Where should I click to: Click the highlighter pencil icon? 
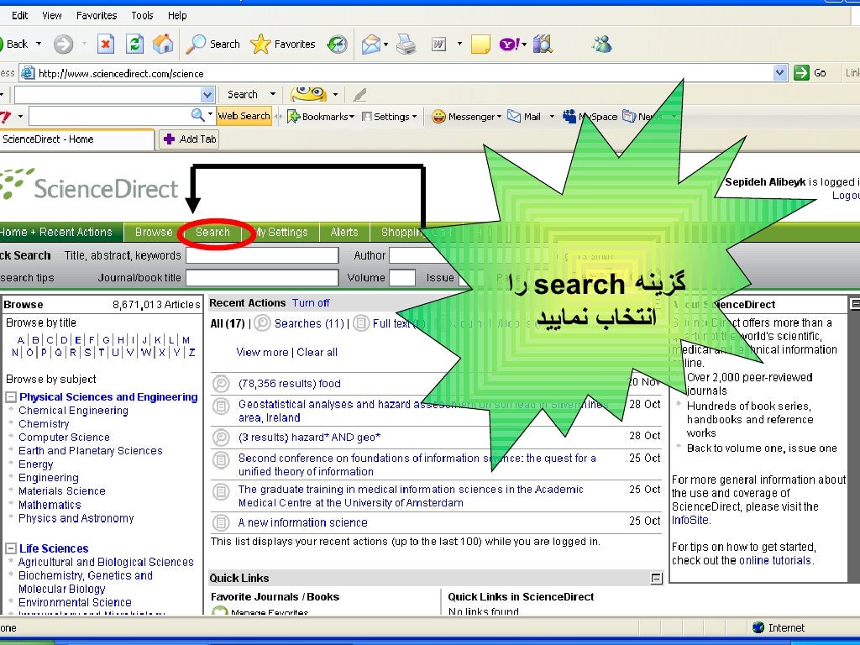[359, 94]
